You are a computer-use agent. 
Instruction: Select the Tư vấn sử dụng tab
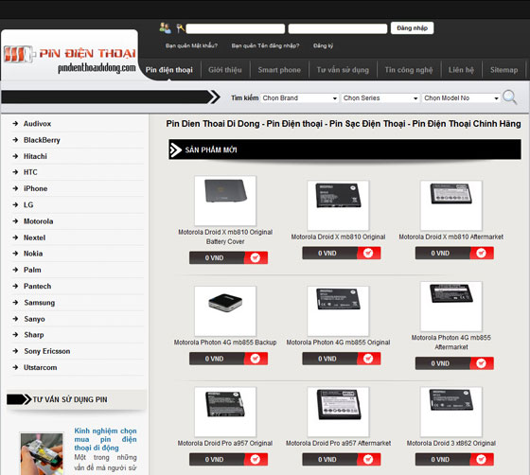click(x=343, y=70)
